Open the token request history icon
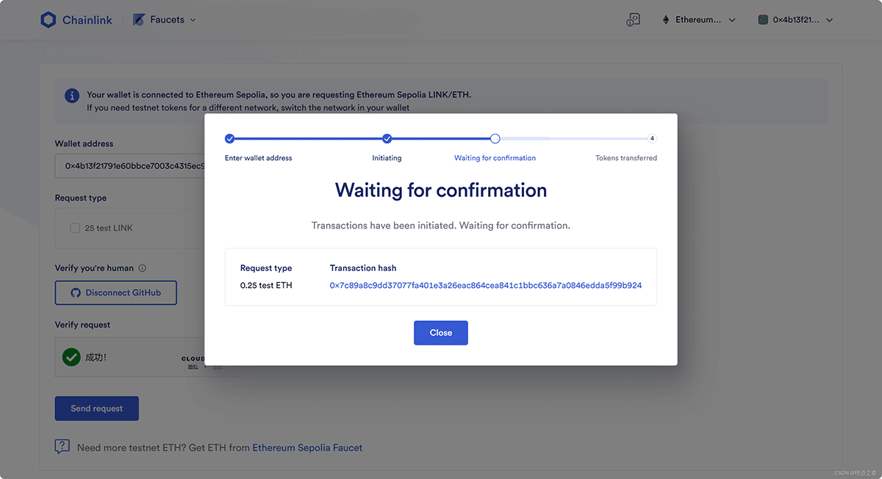Screen dimensions: 882x479 click(x=633, y=20)
